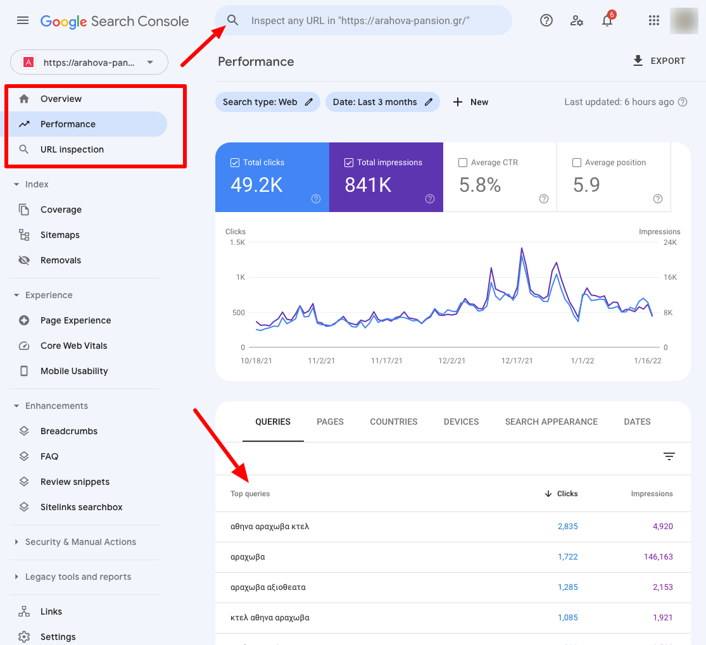Open the table filter rows icon
Screen dimensions: 706x645
pyautogui.click(x=669, y=456)
